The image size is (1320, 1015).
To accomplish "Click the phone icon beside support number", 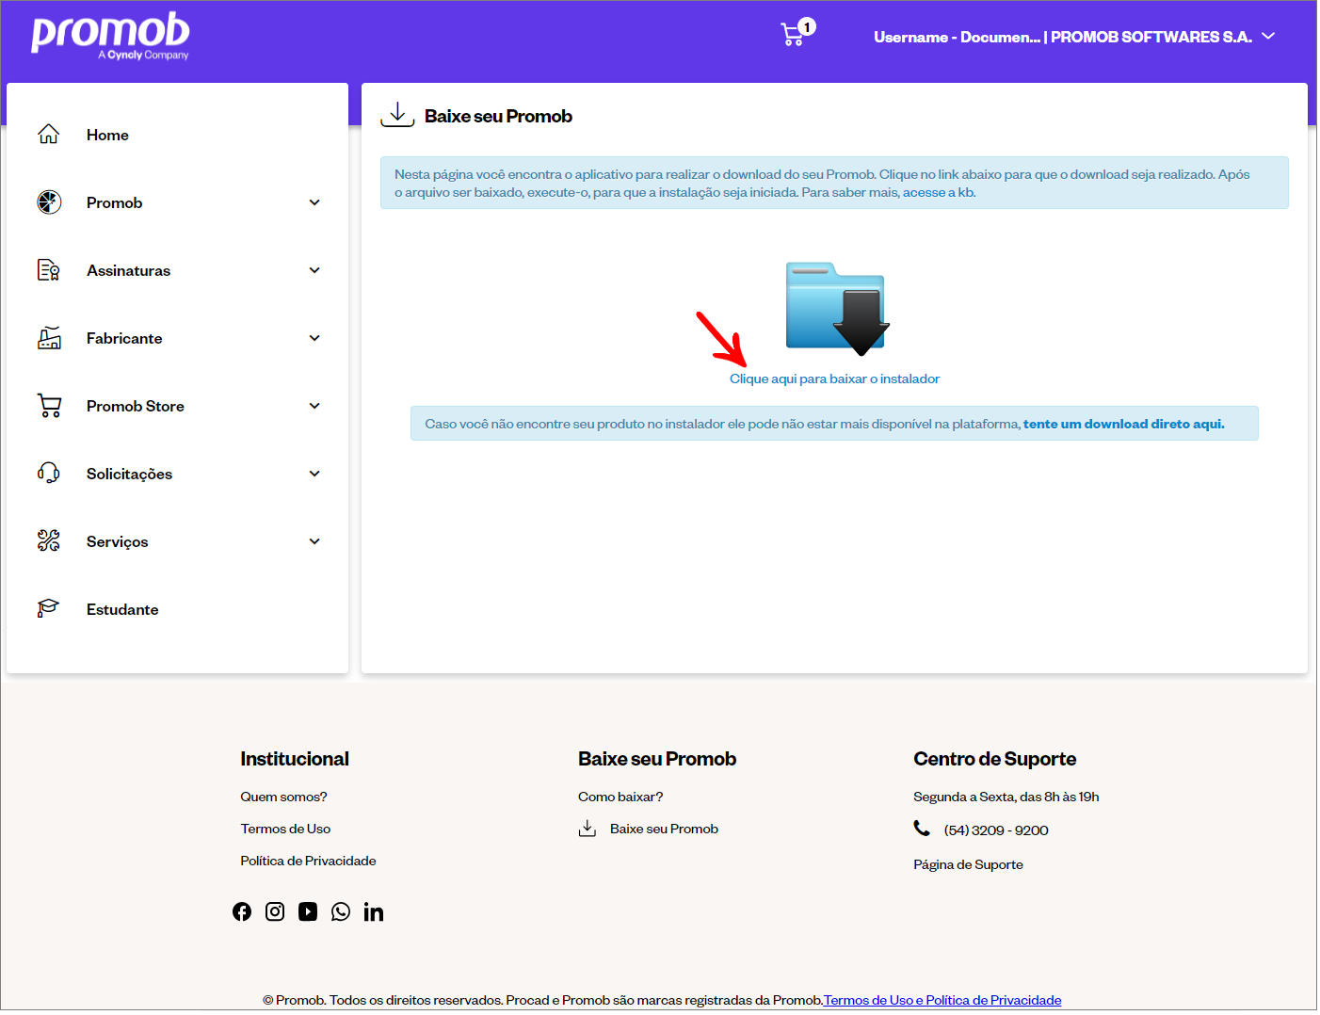I will coord(922,829).
